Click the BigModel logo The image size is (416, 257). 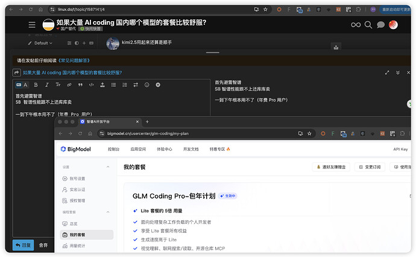pyautogui.click(x=75, y=149)
